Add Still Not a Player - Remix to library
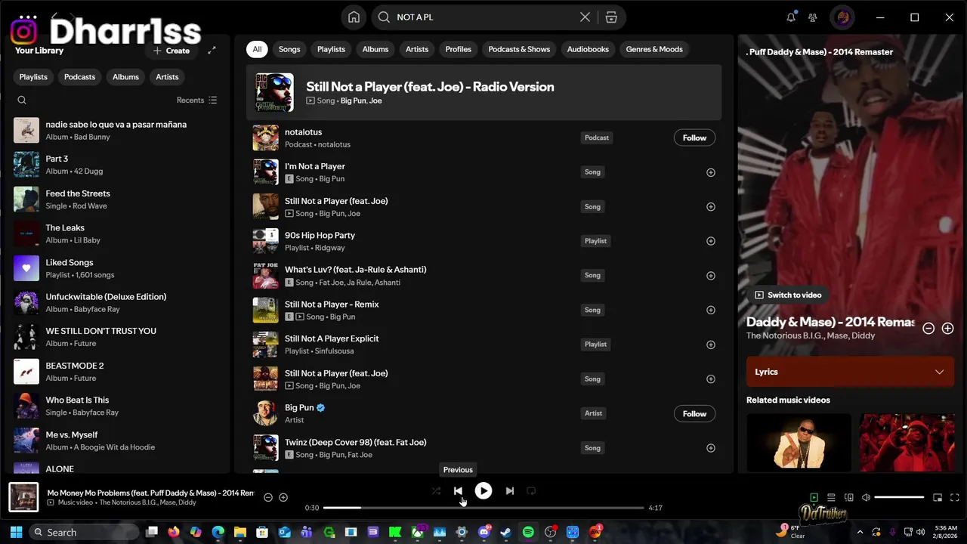 pos(710,310)
